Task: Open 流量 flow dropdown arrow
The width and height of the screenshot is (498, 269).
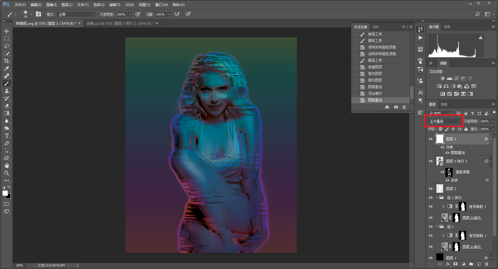Action: coord(169,14)
